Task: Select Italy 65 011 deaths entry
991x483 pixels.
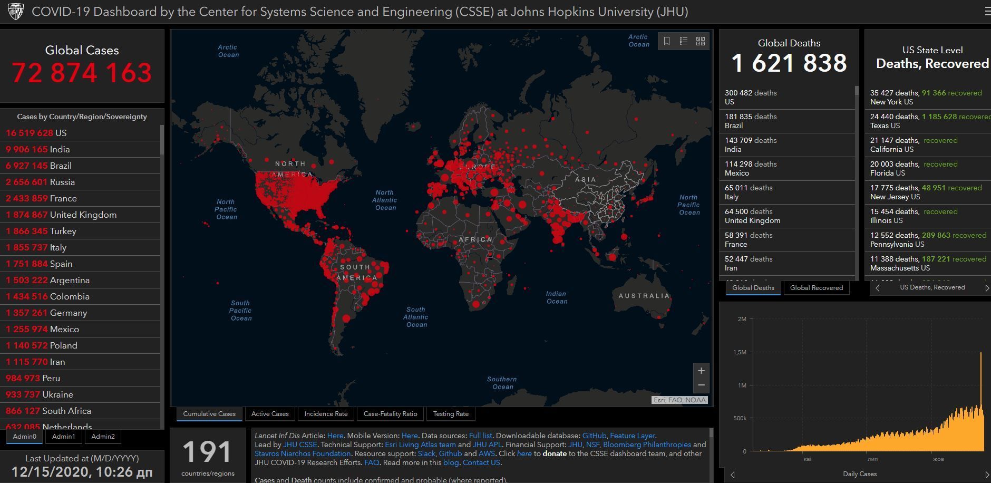Action: tap(787, 192)
